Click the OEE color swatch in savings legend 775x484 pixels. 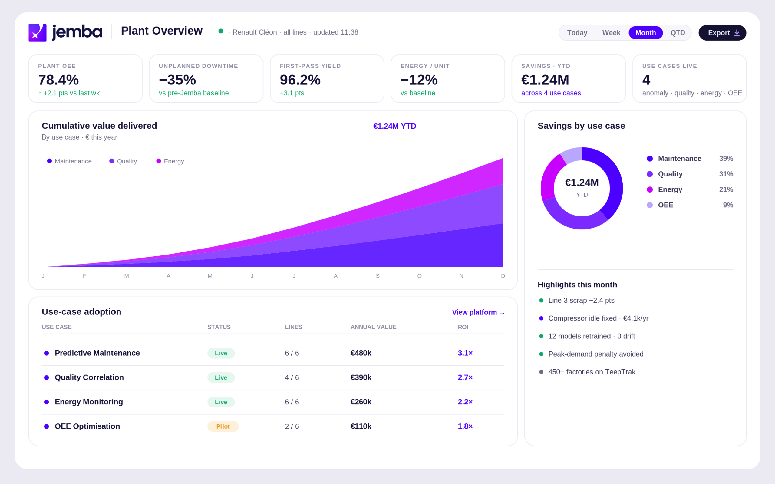click(x=649, y=205)
